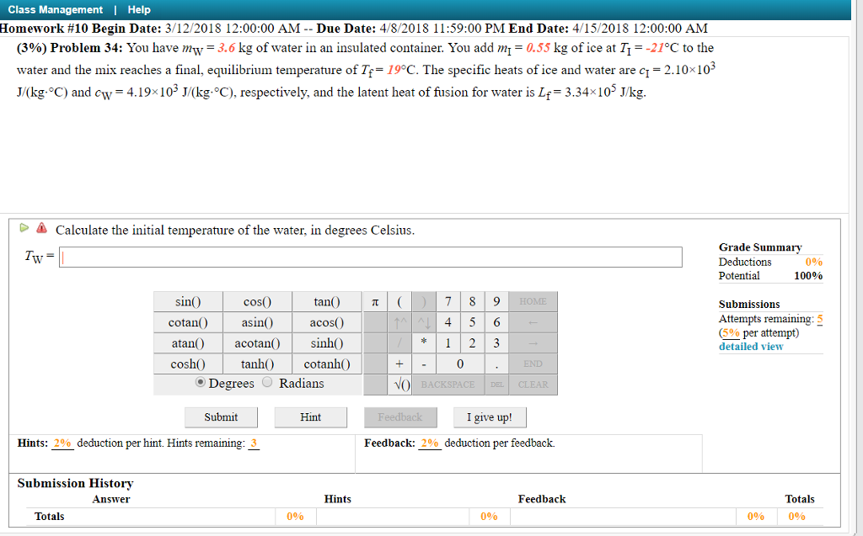This screenshot has height=536, width=863.
Task: Insert the cos() function
Action: [x=257, y=301]
